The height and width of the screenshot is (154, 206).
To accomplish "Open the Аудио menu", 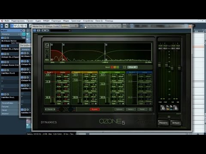I will tap(38, 21).
